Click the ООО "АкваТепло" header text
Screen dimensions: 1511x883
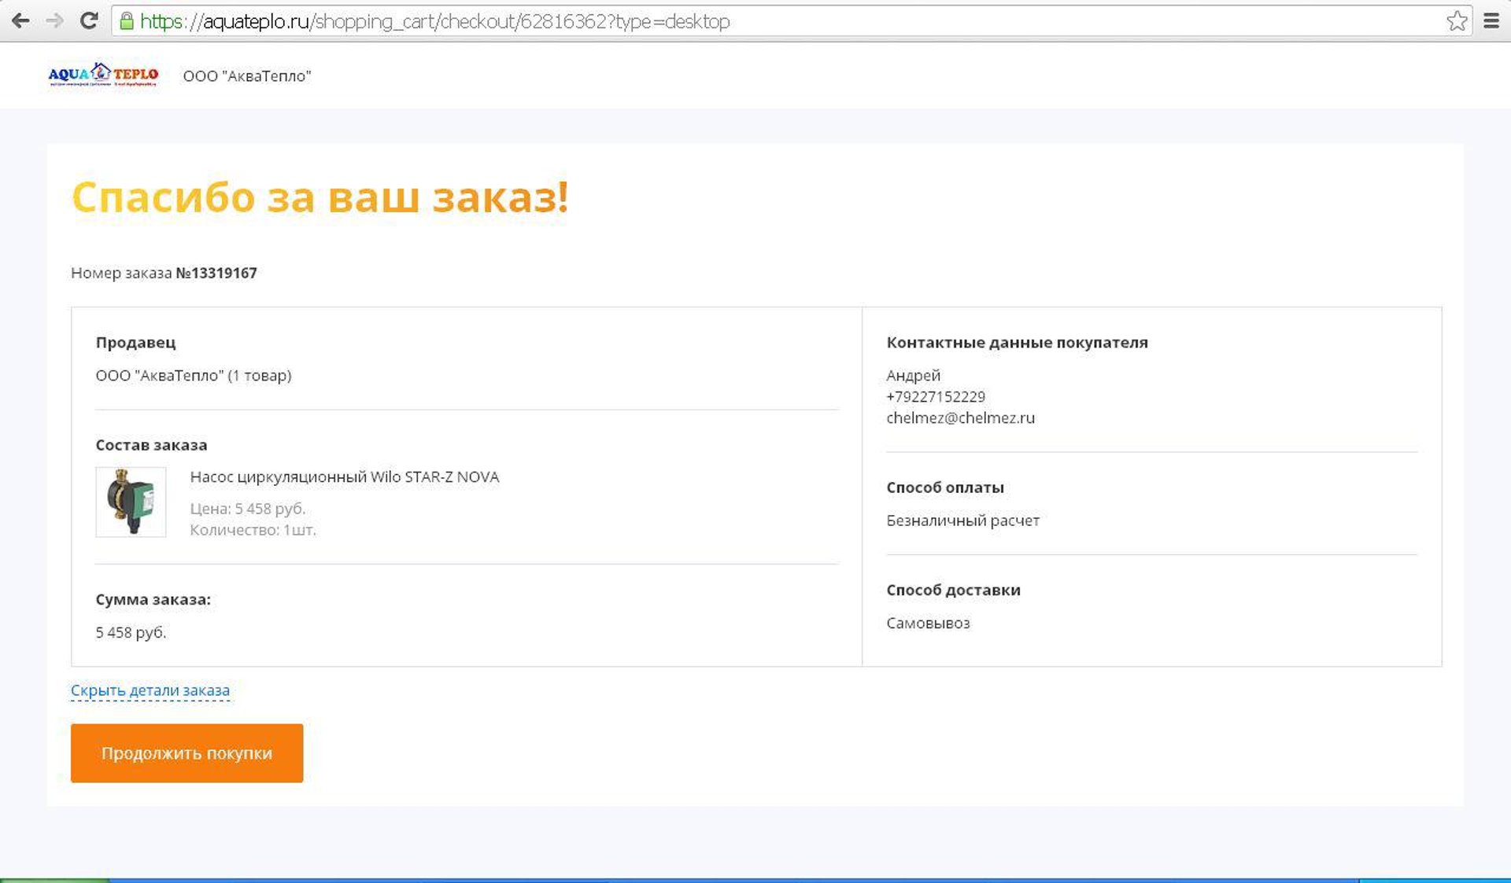point(247,76)
